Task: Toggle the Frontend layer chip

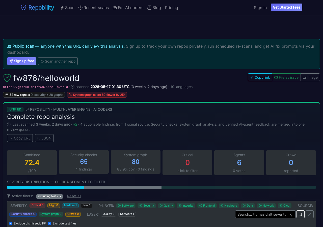Action: pyautogui.click(x=207, y=206)
